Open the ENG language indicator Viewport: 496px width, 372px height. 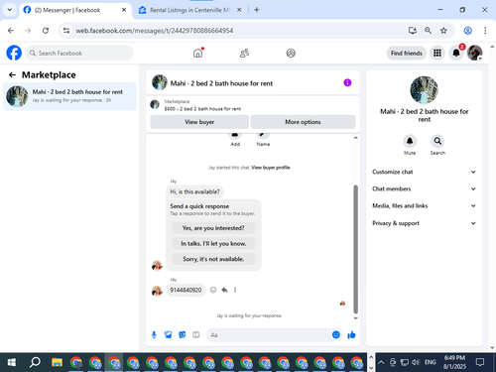click(x=430, y=362)
